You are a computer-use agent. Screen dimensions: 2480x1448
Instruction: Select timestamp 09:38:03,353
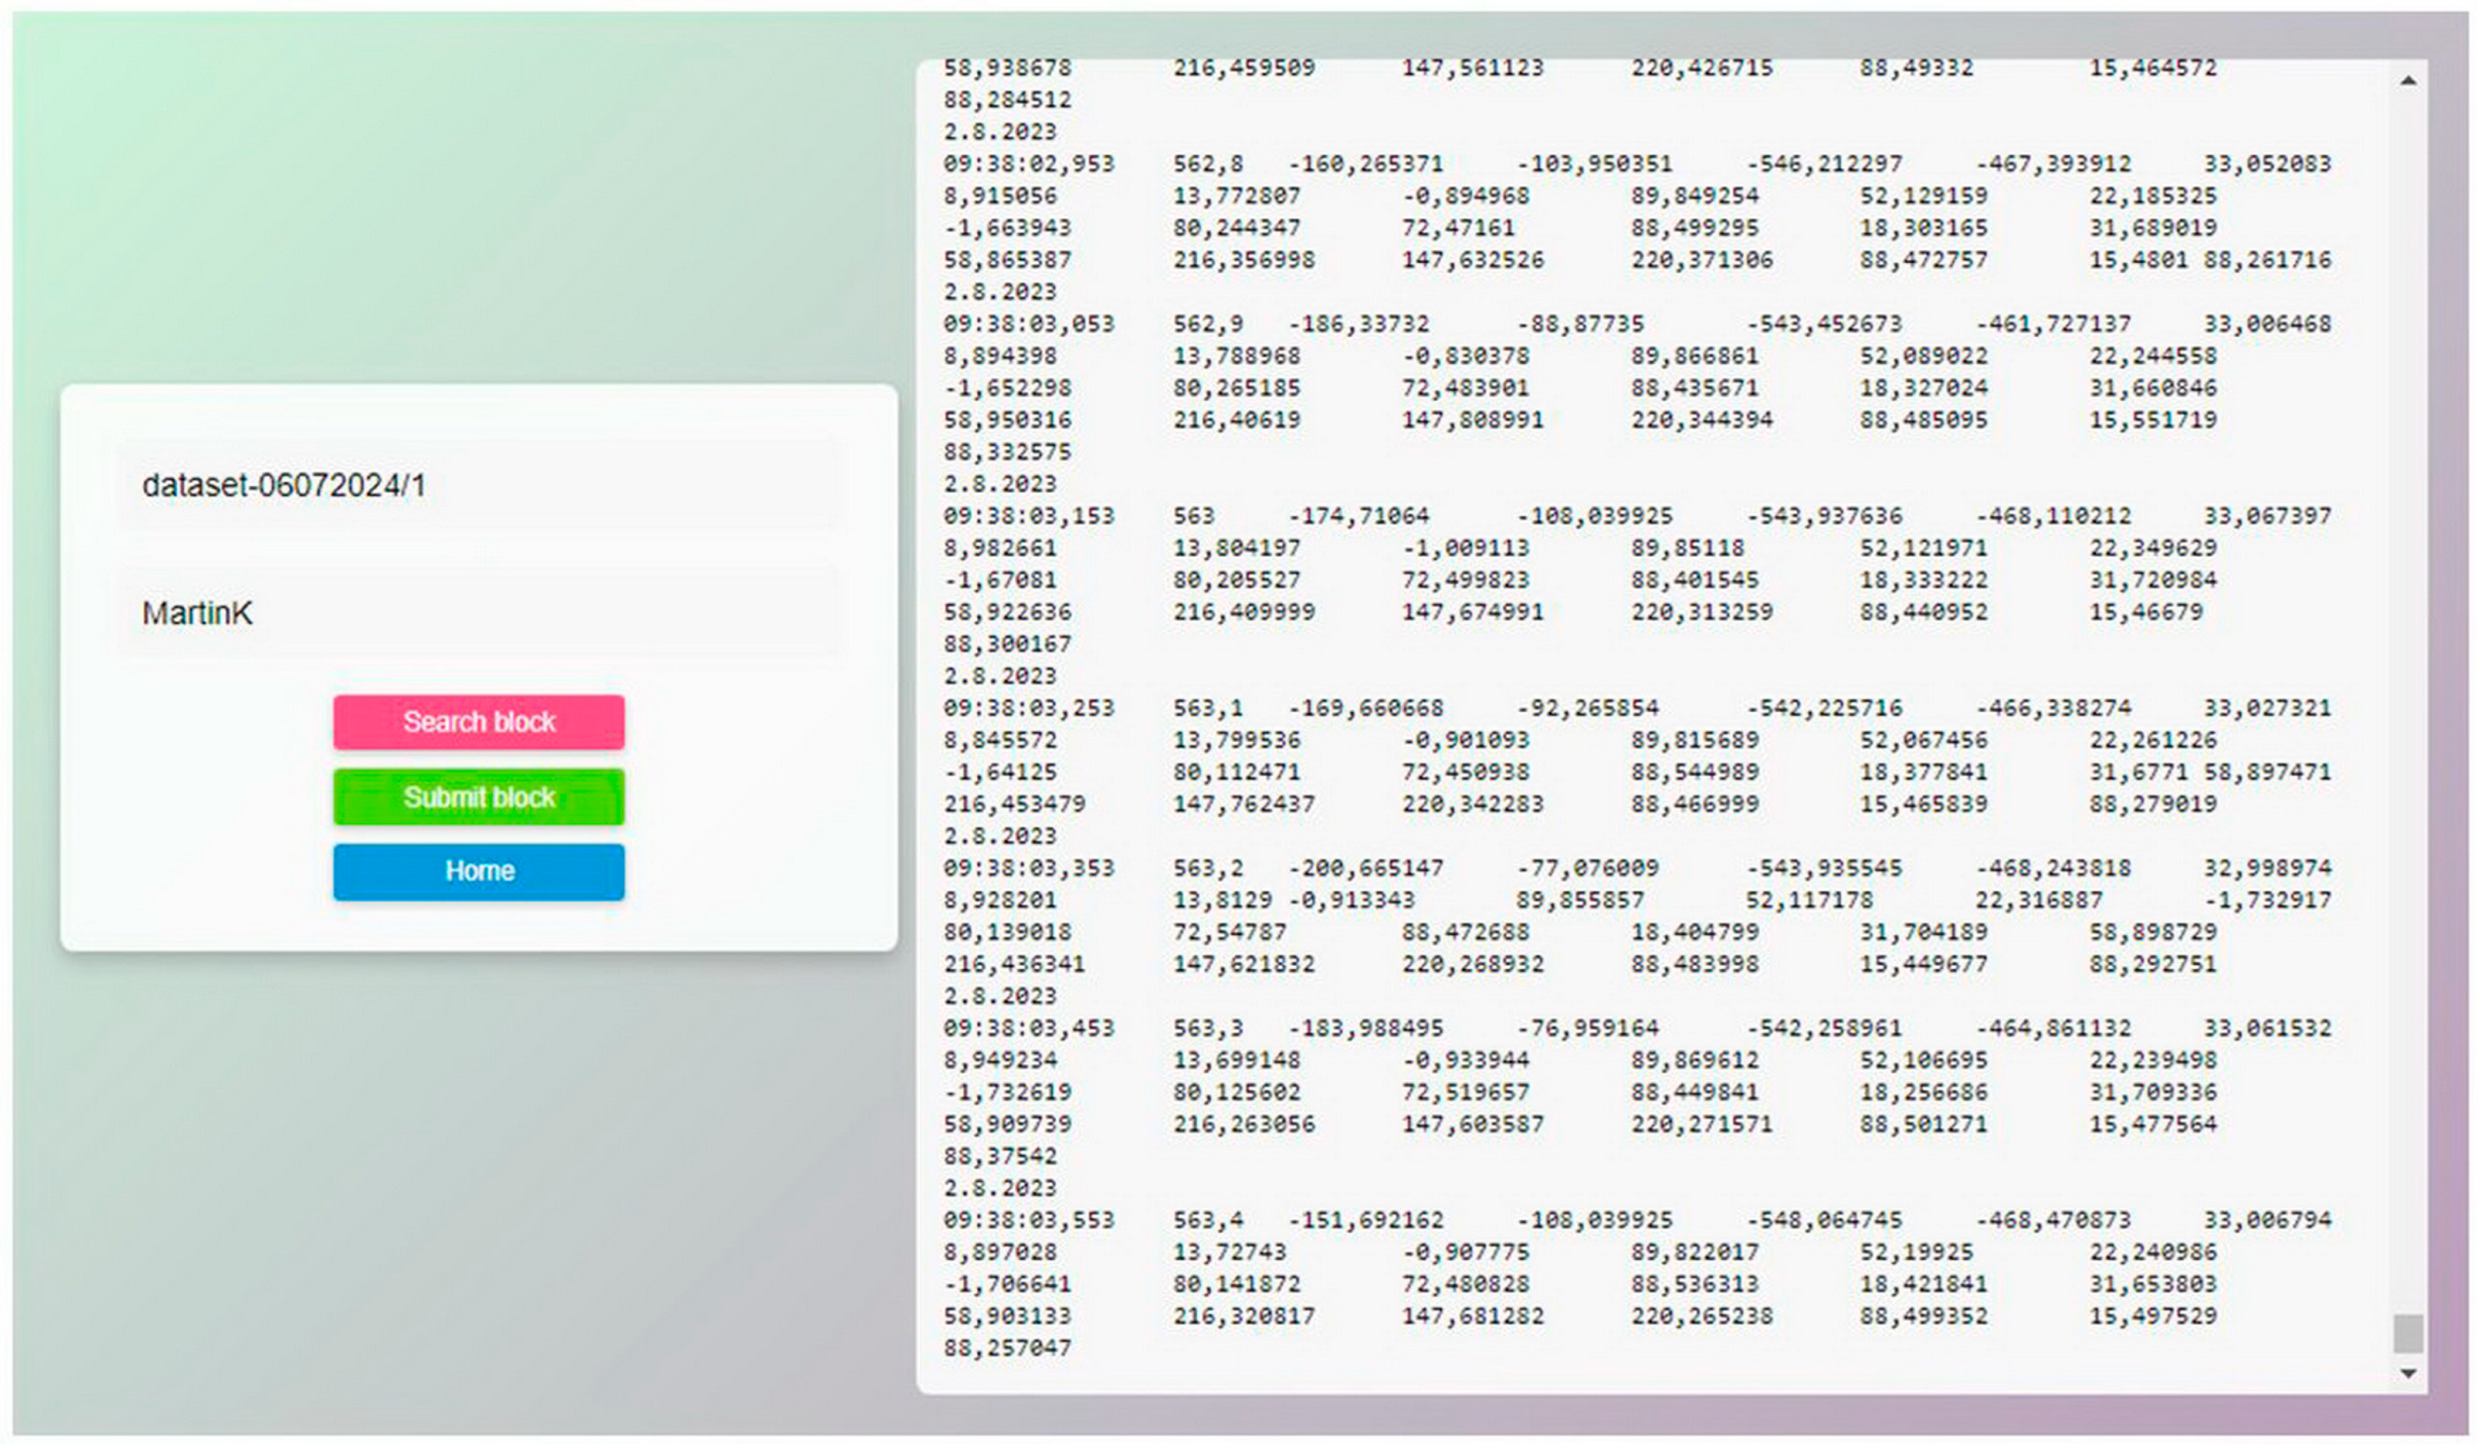click(x=1028, y=868)
